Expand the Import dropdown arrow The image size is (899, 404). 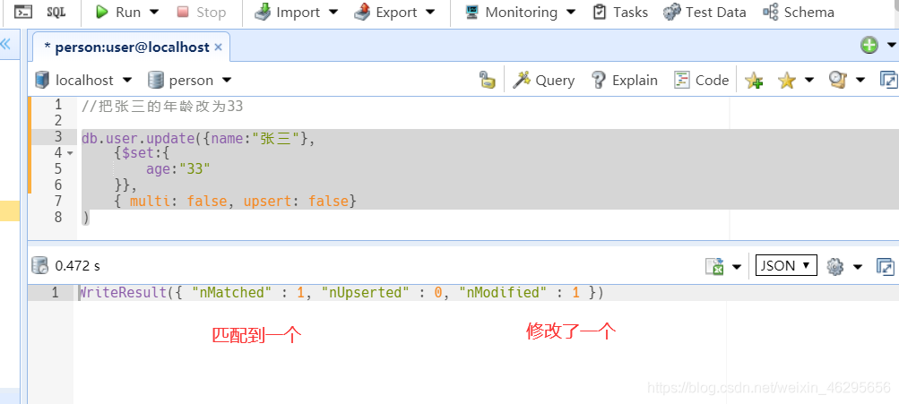[x=333, y=12]
